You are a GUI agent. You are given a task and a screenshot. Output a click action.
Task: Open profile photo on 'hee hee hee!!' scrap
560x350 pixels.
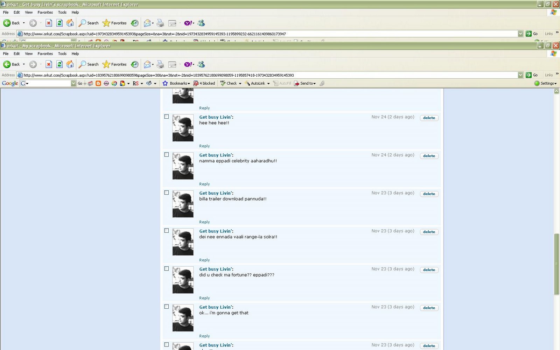pyautogui.click(x=183, y=128)
